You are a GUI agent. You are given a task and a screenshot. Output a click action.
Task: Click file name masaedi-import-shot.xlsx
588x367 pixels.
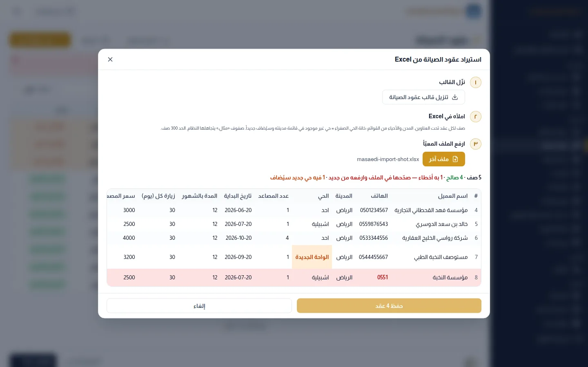388,159
